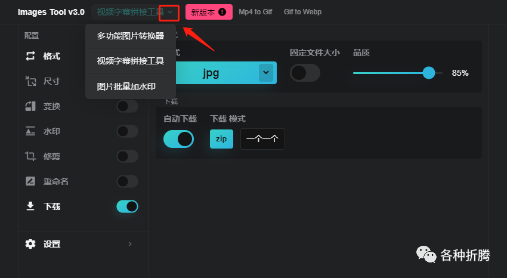Disable the 自动下载 auto-download toggle
507x278 pixels.
pos(178,139)
